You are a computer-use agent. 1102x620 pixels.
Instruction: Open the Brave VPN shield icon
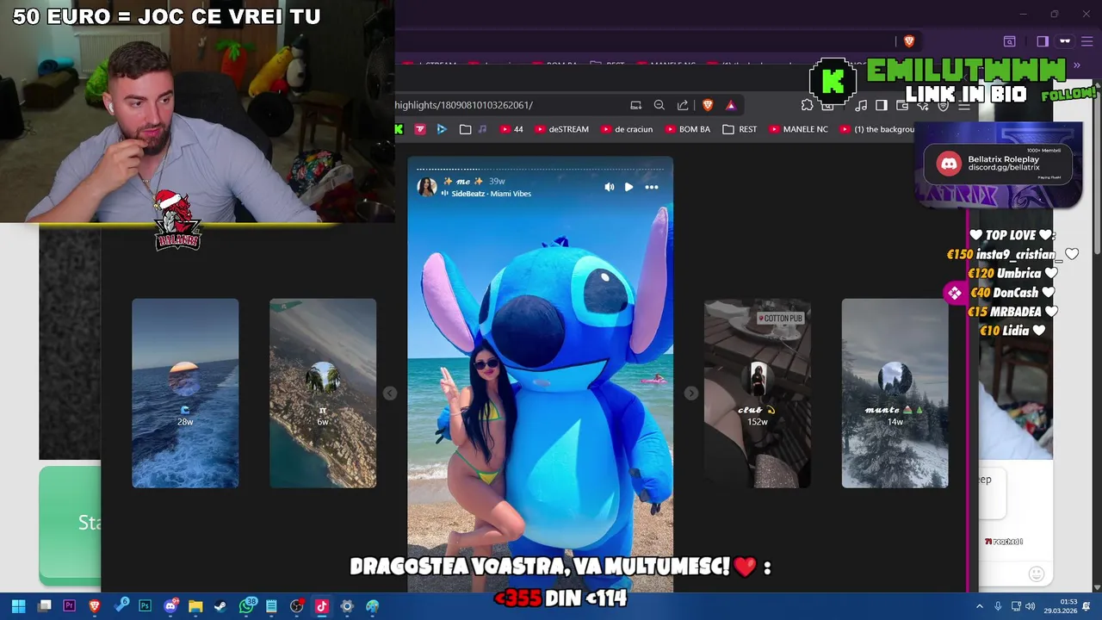[x=944, y=105]
